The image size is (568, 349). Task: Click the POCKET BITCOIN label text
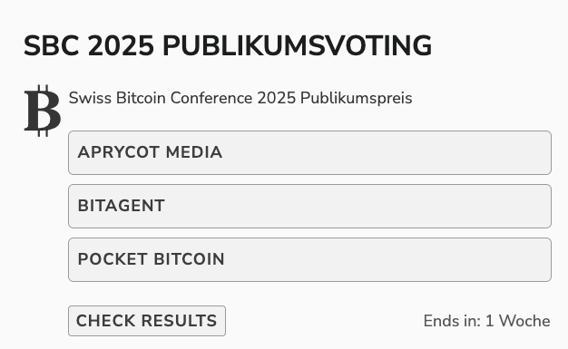click(151, 259)
